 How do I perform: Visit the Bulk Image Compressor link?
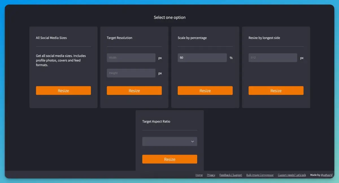pos(260,175)
